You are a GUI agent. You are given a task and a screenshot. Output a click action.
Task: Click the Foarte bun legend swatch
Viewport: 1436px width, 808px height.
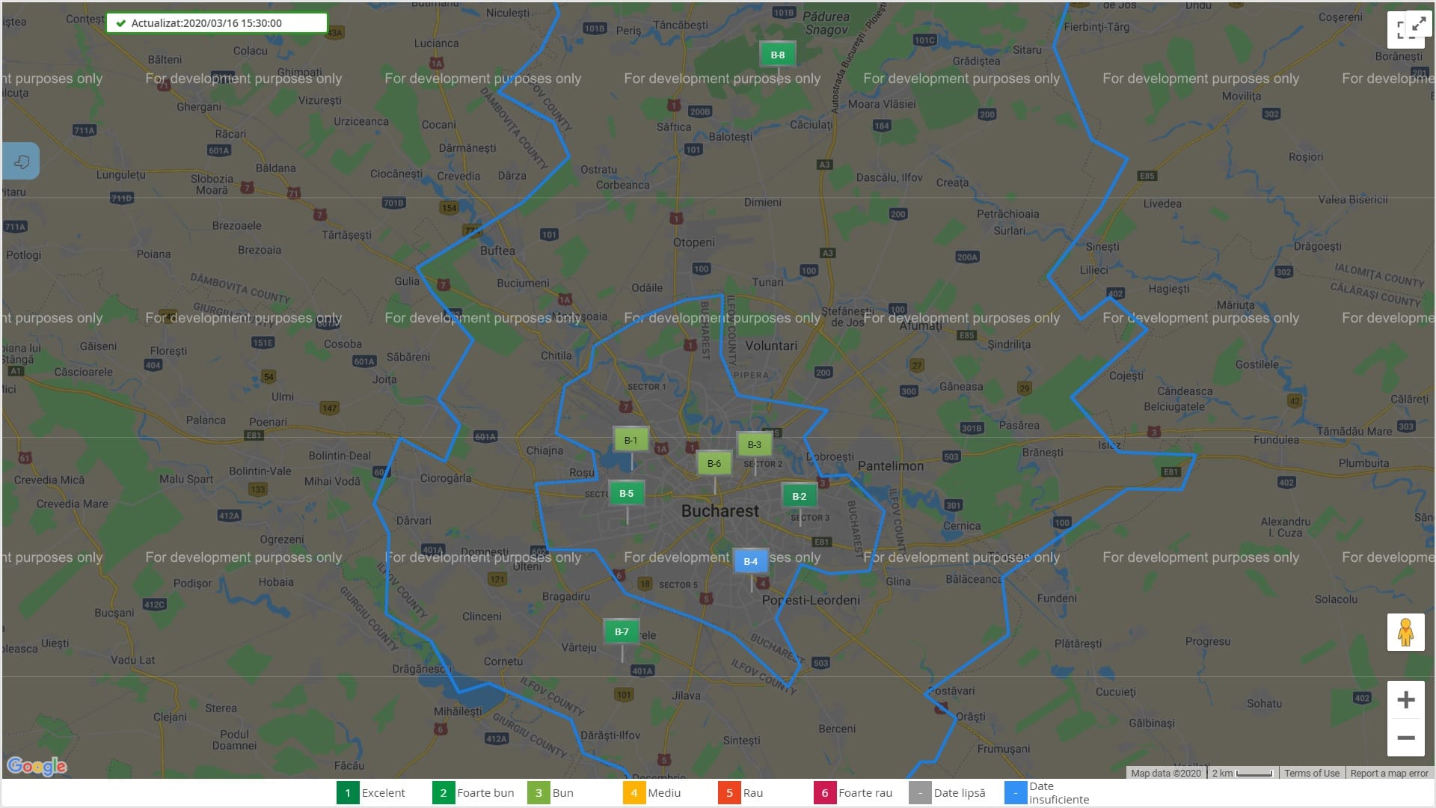(x=444, y=793)
